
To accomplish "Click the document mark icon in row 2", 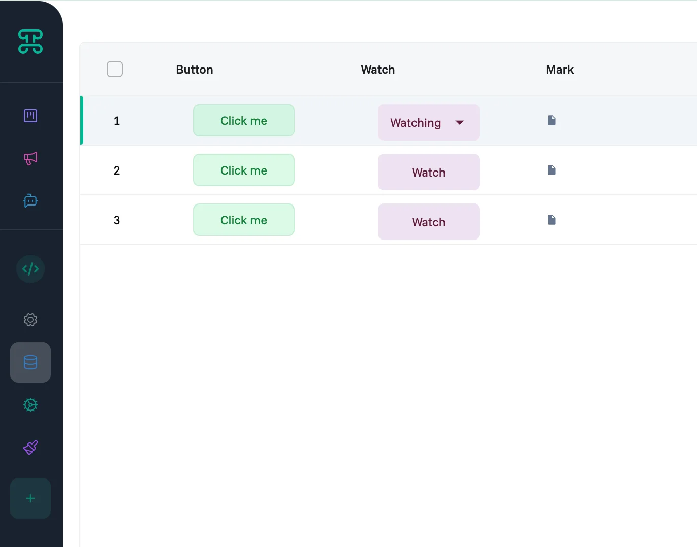I will click(x=552, y=170).
